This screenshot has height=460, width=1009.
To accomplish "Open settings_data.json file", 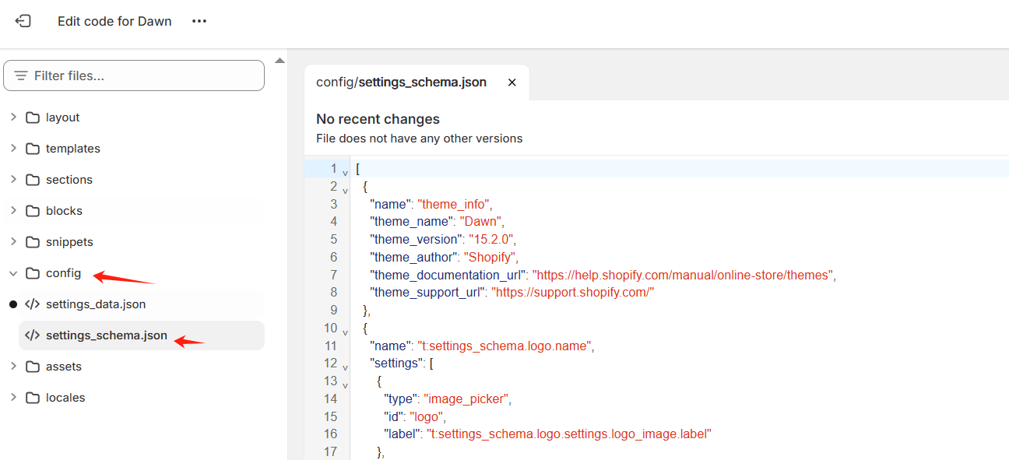I will click(x=96, y=304).
